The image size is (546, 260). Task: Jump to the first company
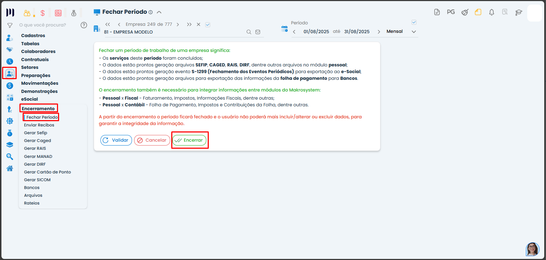click(x=108, y=24)
